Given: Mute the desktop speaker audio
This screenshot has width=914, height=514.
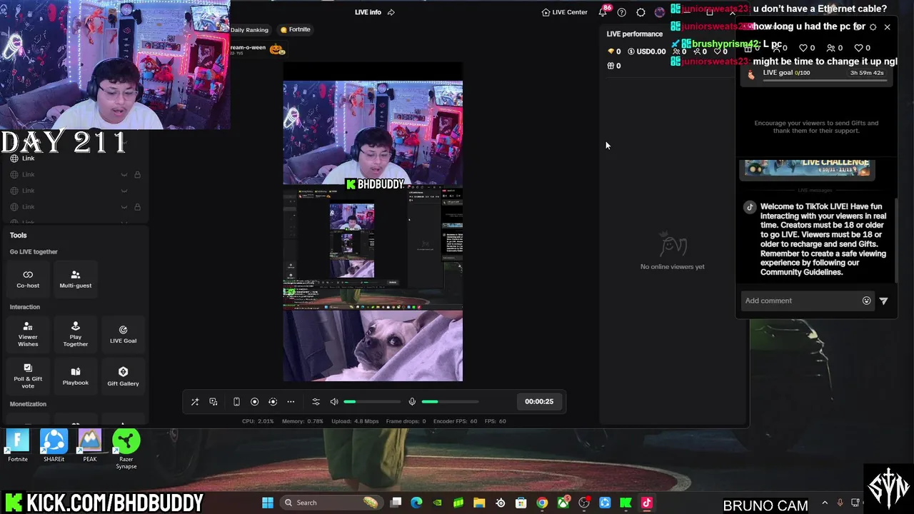Looking at the screenshot, I should click(333, 402).
